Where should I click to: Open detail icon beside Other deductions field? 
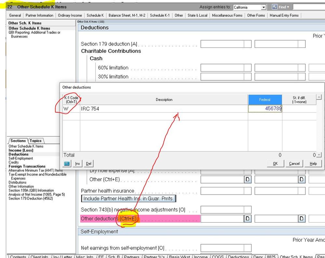[248, 219]
